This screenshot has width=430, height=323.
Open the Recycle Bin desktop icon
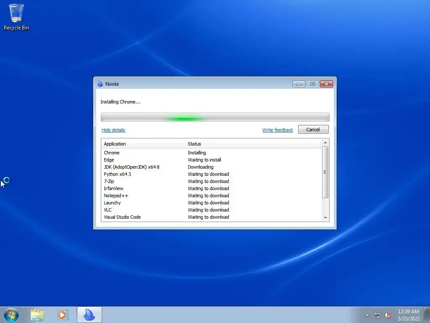16,17
